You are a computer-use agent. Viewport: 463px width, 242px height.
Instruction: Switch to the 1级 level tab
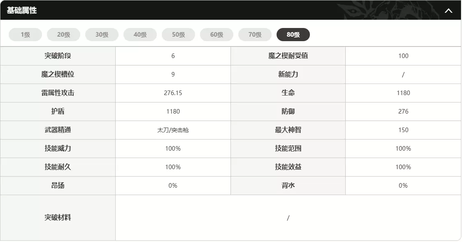[x=25, y=35]
